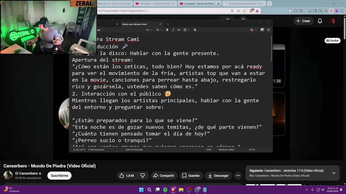This screenshot has height=194, width=346.
Task: Open YouTube notifications bell
Action: click(x=320, y=21)
